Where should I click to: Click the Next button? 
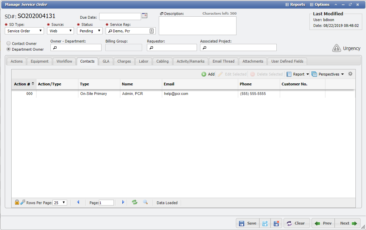pos(347,223)
